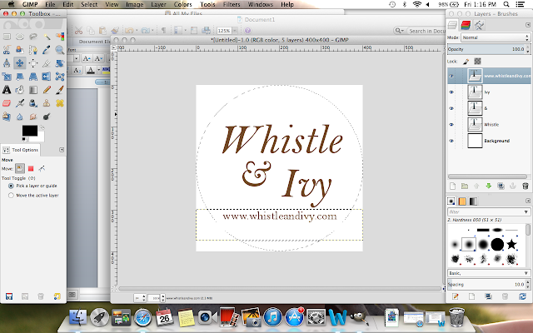Delete the selected layer with trash icon
Viewport: 533px width, 333px height.
(x=526, y=186)
